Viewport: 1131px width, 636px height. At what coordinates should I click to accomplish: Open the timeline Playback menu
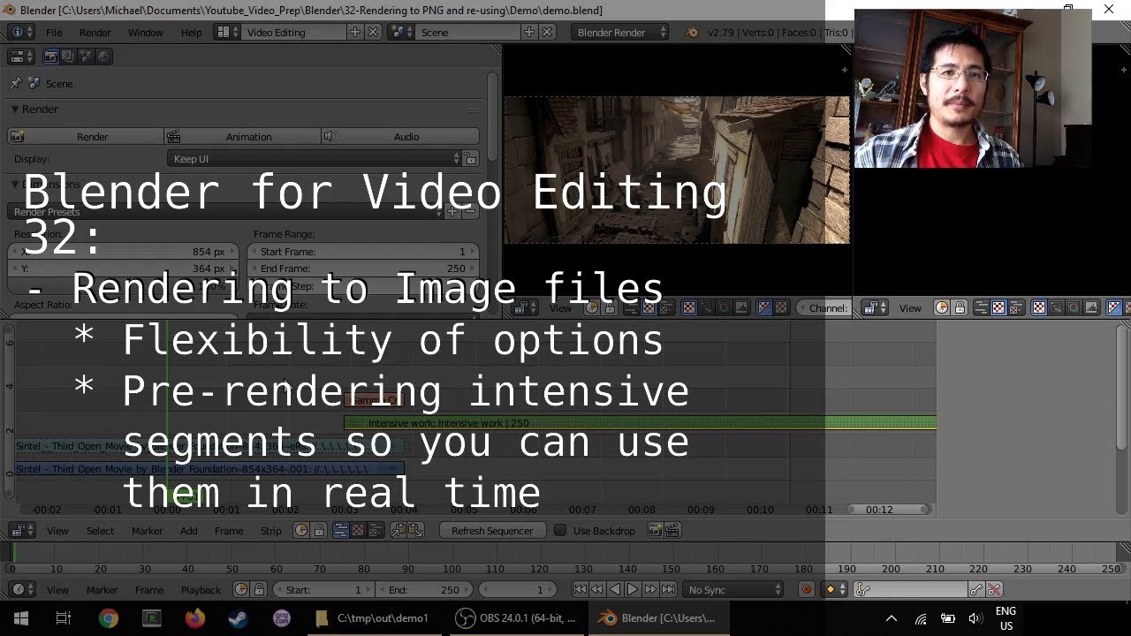pyautogui.click(x=201, y=589)
